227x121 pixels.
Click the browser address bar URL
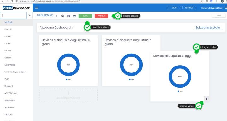(x=56, y=1)
